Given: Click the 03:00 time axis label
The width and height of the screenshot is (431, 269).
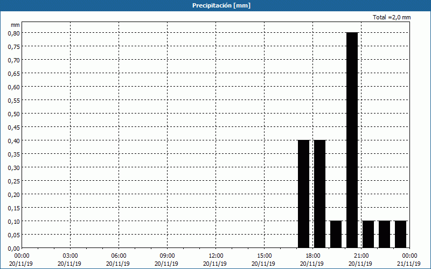Looking at the screenshot, I should (70, 256).
